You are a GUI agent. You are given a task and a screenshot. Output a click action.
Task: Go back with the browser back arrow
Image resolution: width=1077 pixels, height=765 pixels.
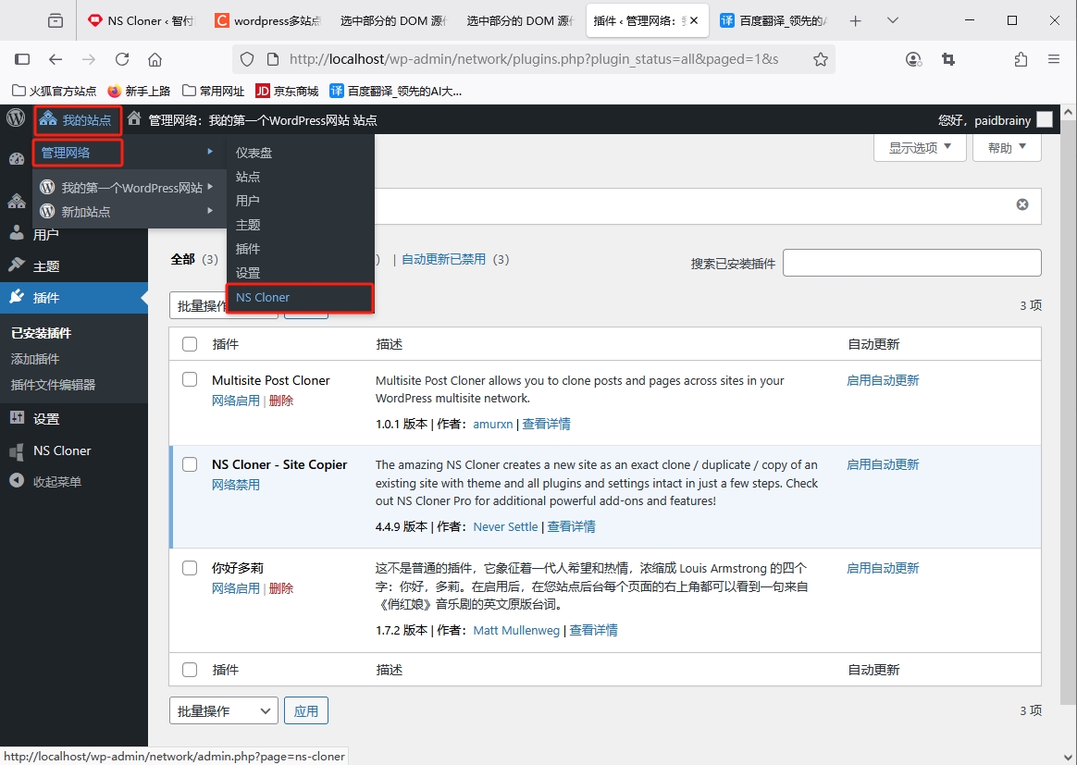coord(56,60)
